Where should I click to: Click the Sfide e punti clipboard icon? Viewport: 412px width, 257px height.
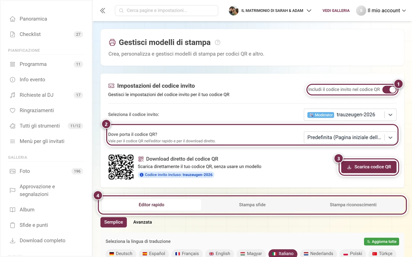point(13,225)
